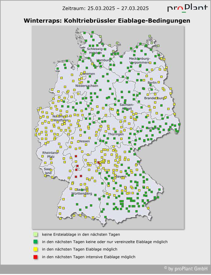
Task: Click the Brandenburg state label
Action: click(155, 98)
